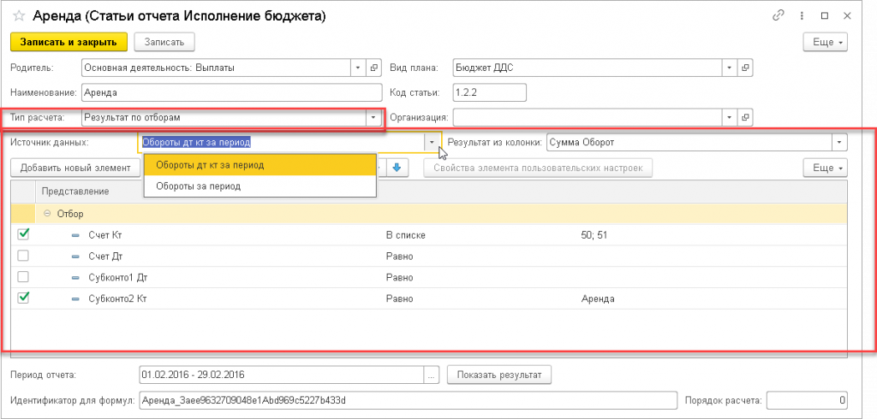Image resolution: width=877 pixels, height=419 pixels.
Task: Click the get-link chain icon in the title bar
Action: pos(779,15)
